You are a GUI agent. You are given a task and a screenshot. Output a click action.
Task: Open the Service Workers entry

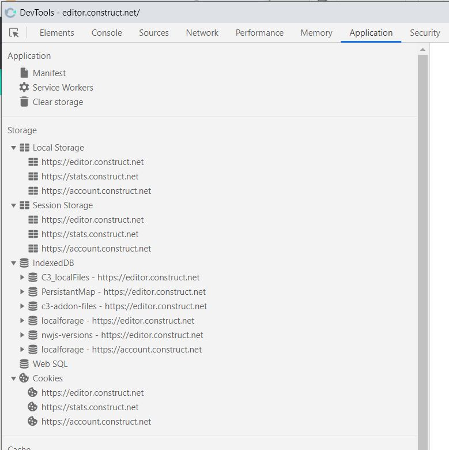click(63, 87)
